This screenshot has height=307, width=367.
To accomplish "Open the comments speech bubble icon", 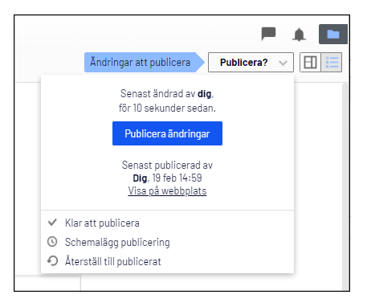I will (268, 34).
